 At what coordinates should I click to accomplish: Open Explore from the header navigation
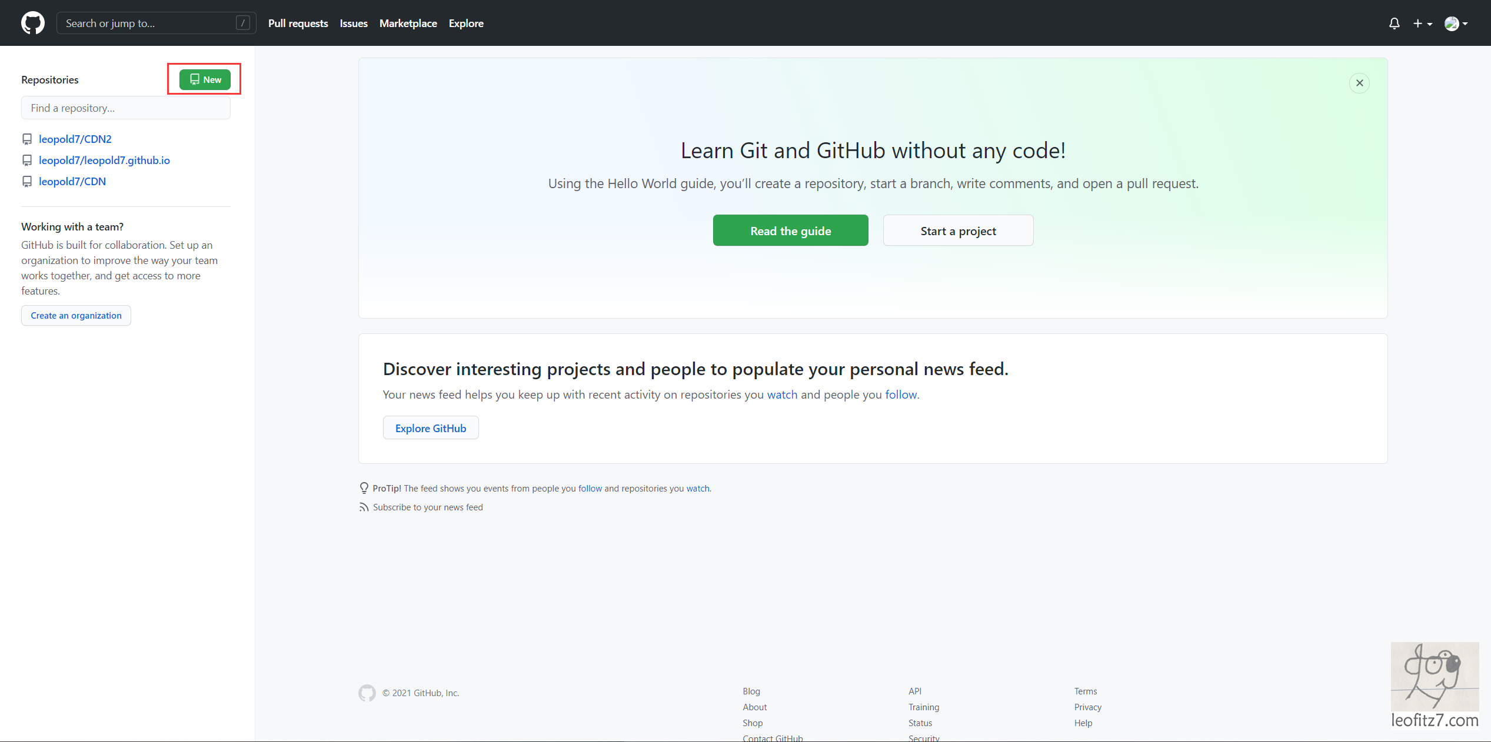click(465, 23)
